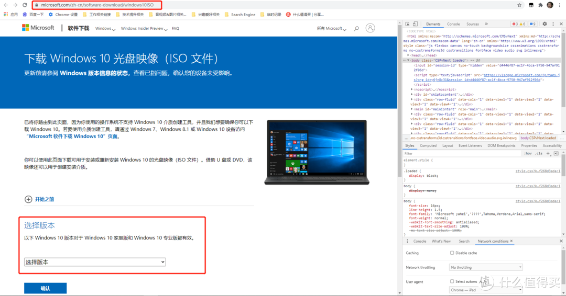This screenshot has height=296, width=566.
Task: Toggle the computed styles sidebar icon
Action: [x=556, y=153]
